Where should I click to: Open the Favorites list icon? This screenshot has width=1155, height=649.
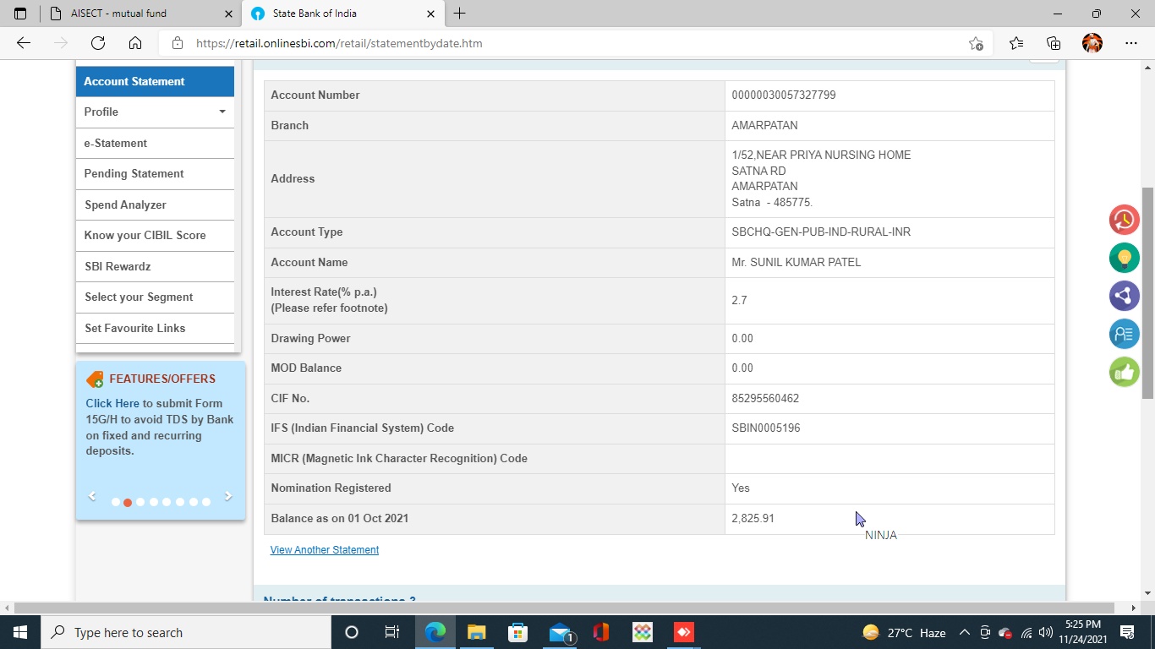coord(1016,43)
